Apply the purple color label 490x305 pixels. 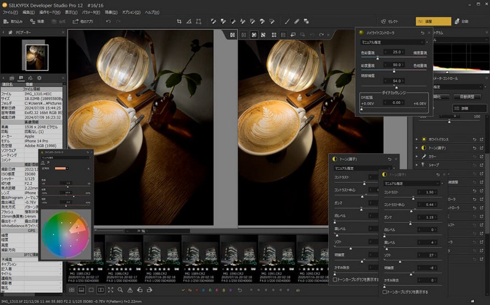(231, 290)
